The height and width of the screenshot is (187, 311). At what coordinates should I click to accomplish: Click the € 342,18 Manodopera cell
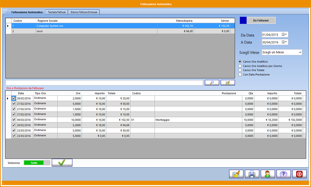click(x=176, y=26)
